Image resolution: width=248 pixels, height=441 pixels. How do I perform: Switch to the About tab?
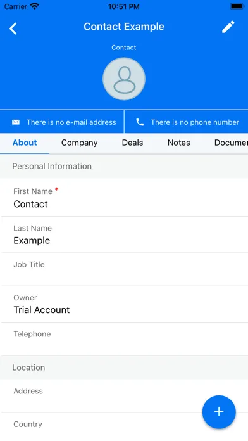[25, 143]
